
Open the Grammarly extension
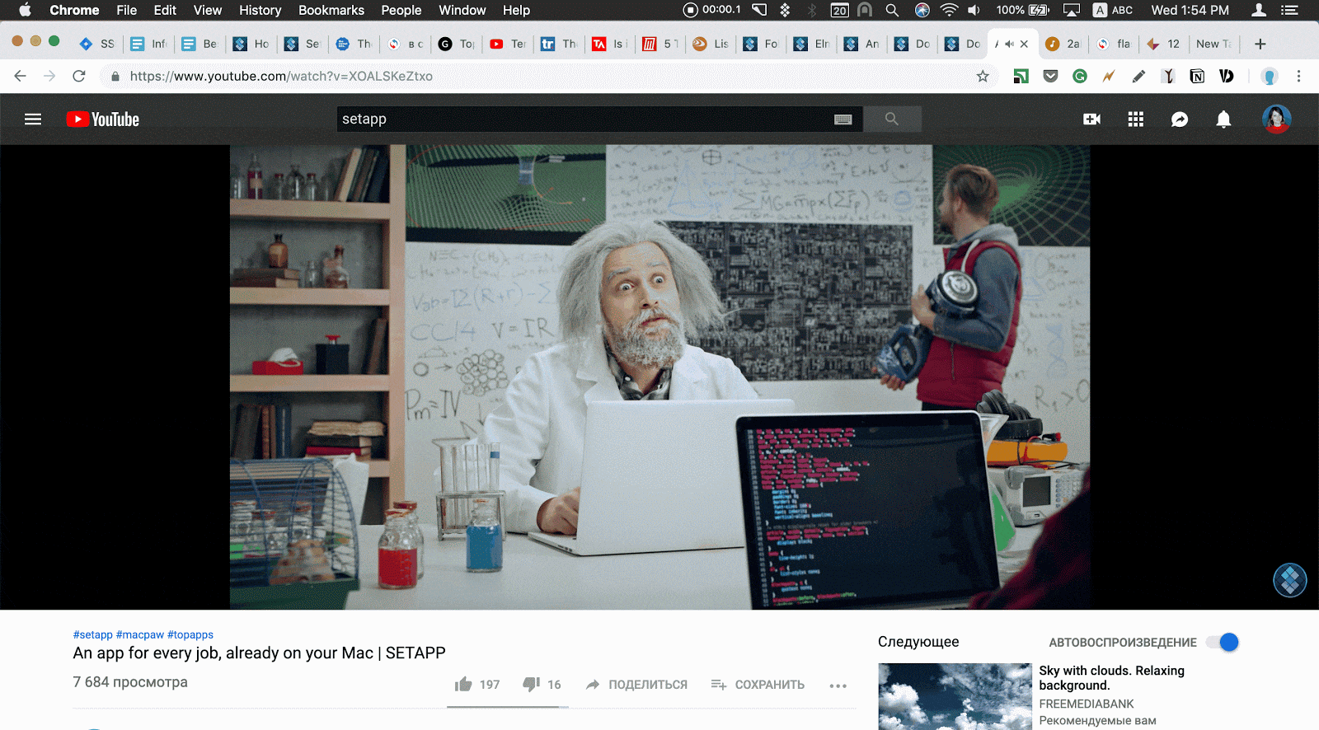[1079, 76]
